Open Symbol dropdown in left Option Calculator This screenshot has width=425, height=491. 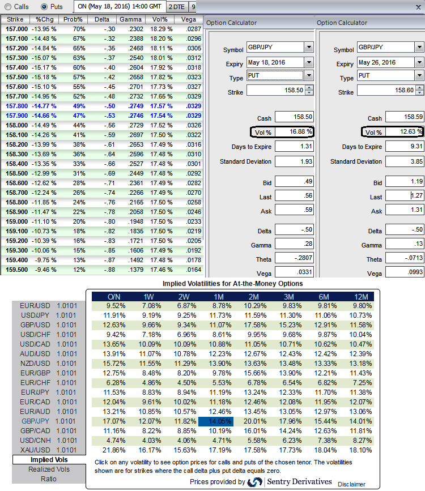309,47
